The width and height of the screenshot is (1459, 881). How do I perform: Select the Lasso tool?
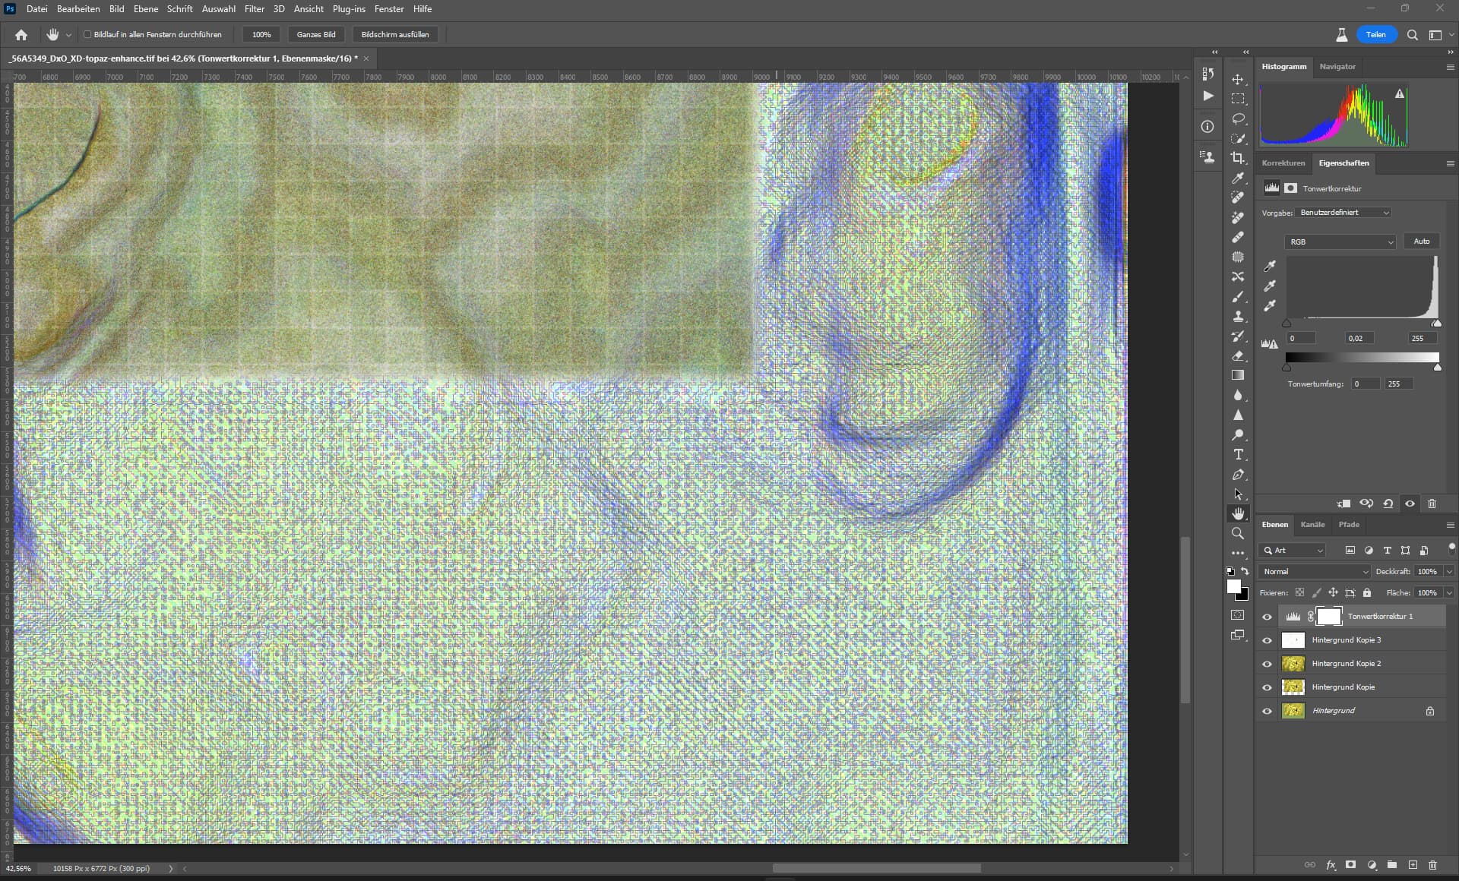click(x=1238, y=118)
